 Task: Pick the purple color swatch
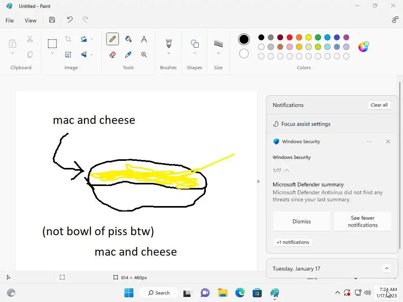(346, 37)
